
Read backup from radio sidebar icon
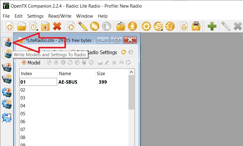[x=7, y=79]
